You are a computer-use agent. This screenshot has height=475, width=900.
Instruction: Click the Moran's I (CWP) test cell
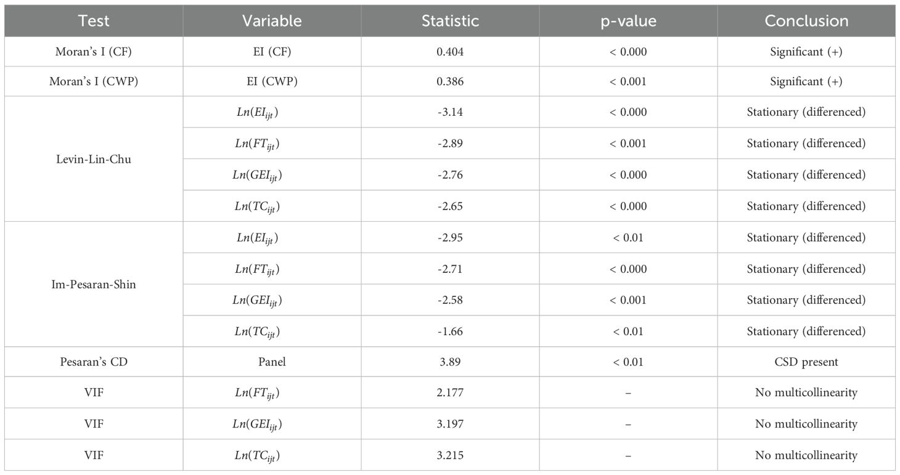pos(94,81)
